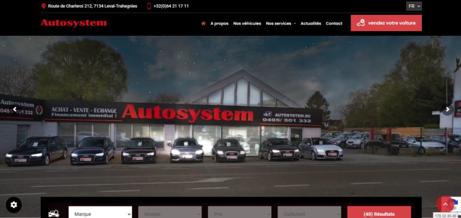Open Nos véhicules page
The height and width of the screenshot is (218, 461).
tap(247, 23)
